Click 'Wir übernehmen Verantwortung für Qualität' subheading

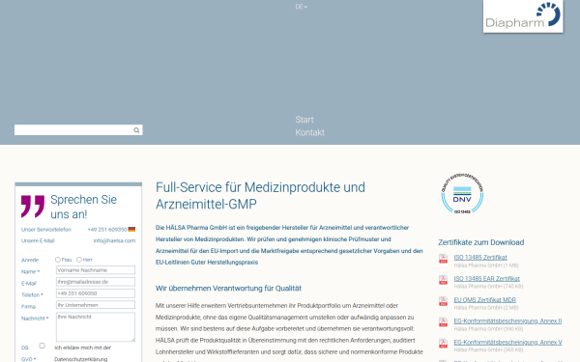pyautogui.click(x=228, y=288)
